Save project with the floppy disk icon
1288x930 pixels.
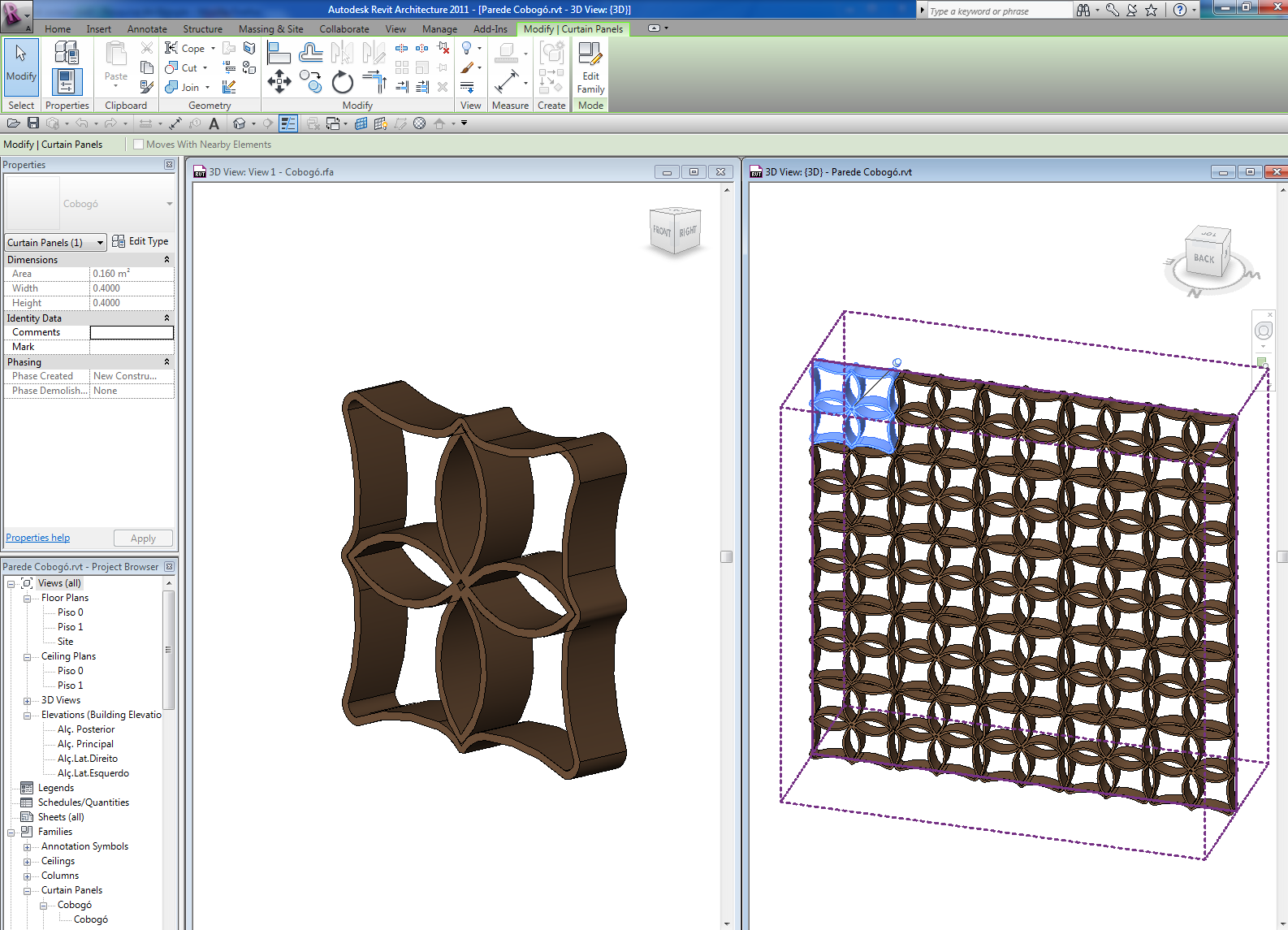tap(33, 123)
